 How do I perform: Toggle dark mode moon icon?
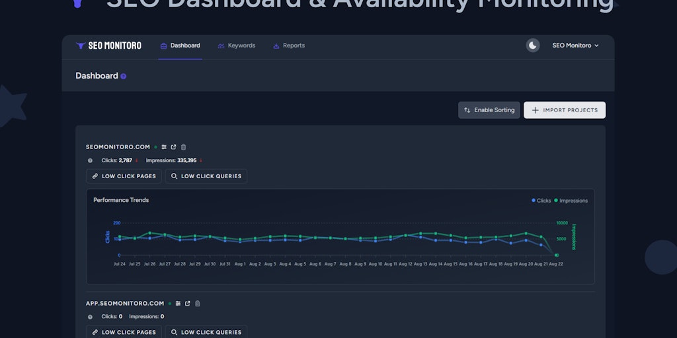[x=533, y=46]
